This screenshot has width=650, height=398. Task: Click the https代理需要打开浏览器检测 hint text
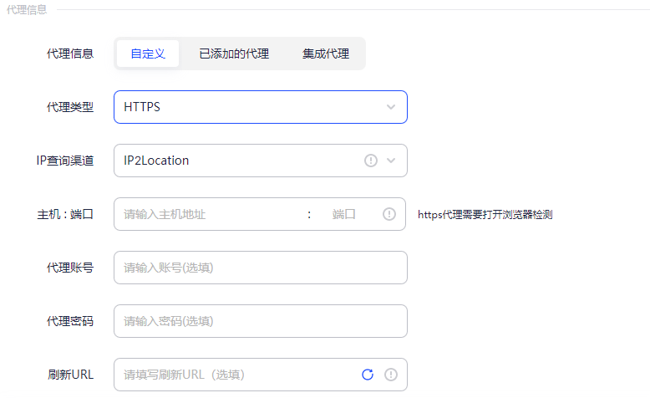tap(485, 215)
